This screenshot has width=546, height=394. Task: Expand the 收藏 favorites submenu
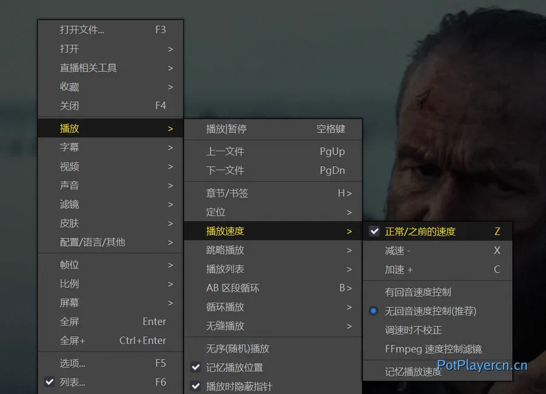[70, 87]
